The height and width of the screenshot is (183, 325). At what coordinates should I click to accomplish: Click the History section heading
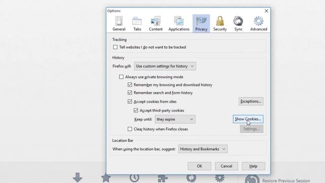point(118,57)
